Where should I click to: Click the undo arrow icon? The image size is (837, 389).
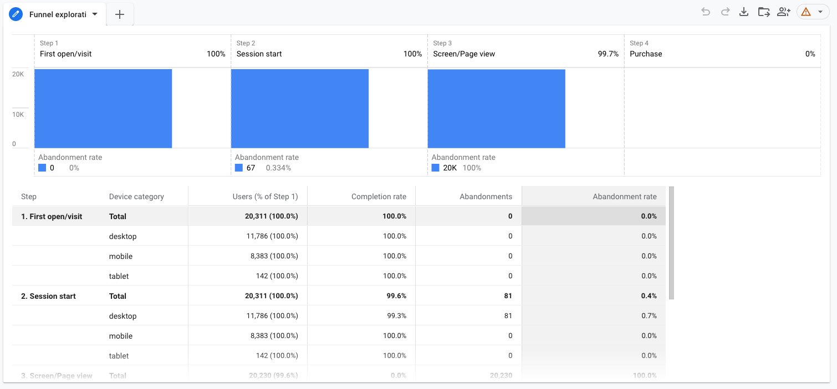pyautogui.click(x=706, y=12)
